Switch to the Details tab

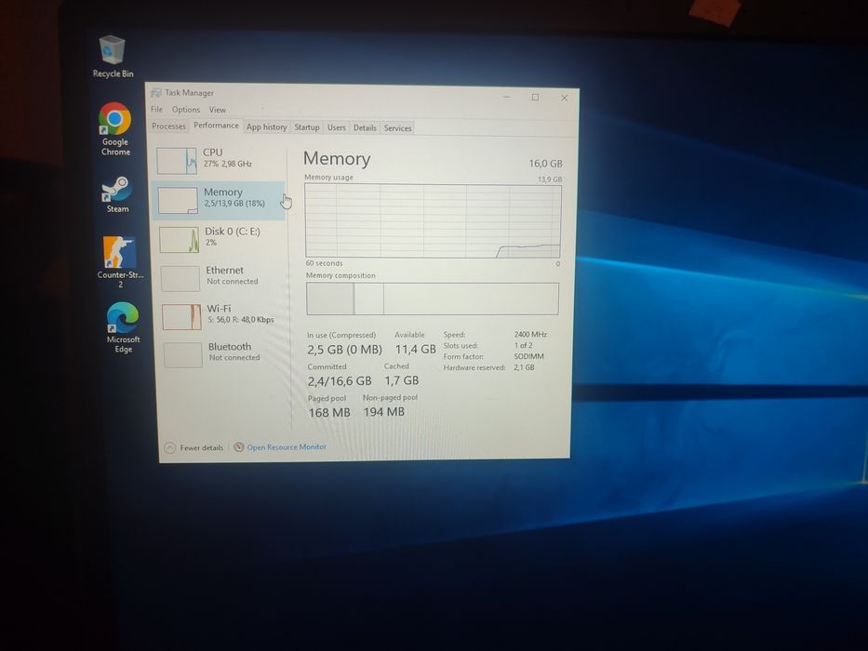[365, 128]
